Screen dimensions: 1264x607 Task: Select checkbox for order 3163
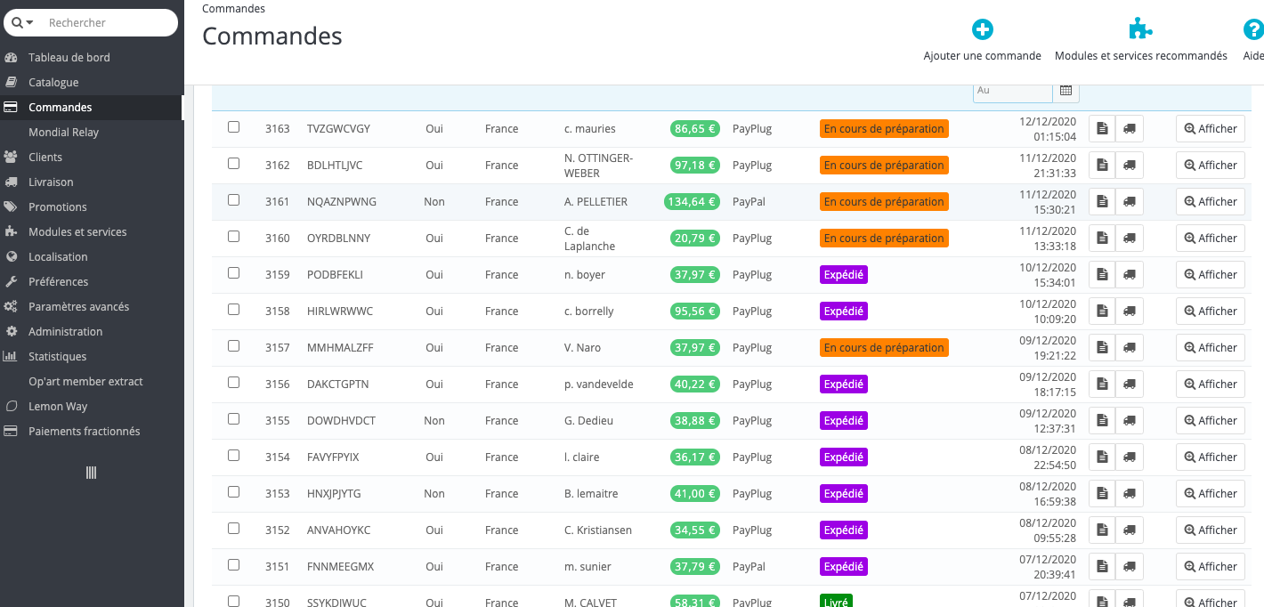click(233, 127)
